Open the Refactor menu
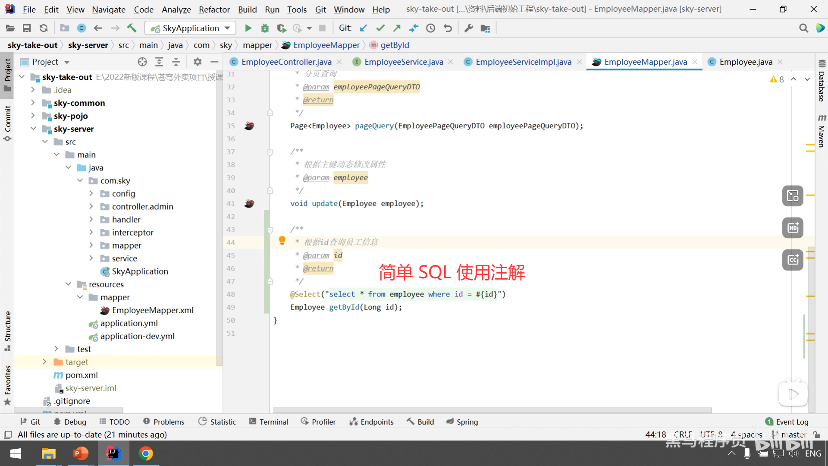Image resolution: width=828 pixels, height=466 pixels. point(214,9)
